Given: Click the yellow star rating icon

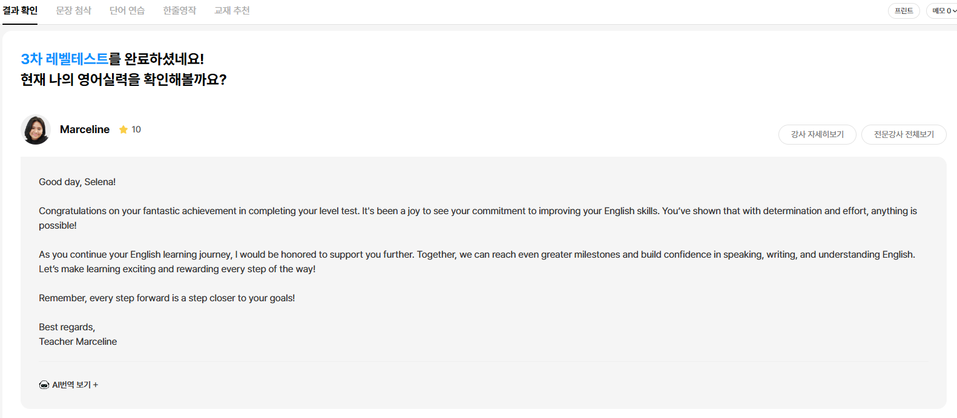Looking at the screenshot, I should [x=123, y=129].
